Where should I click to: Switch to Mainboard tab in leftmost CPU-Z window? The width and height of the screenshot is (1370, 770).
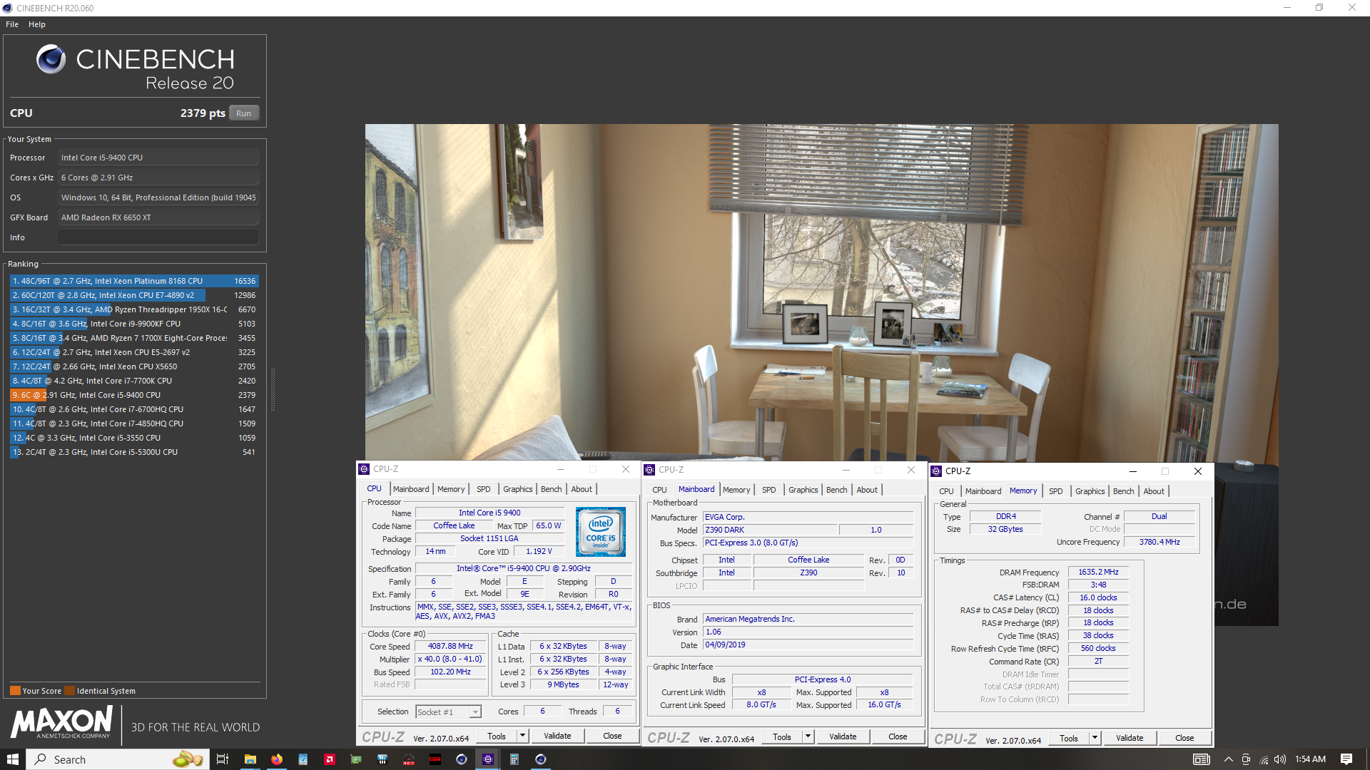point(411,489)
